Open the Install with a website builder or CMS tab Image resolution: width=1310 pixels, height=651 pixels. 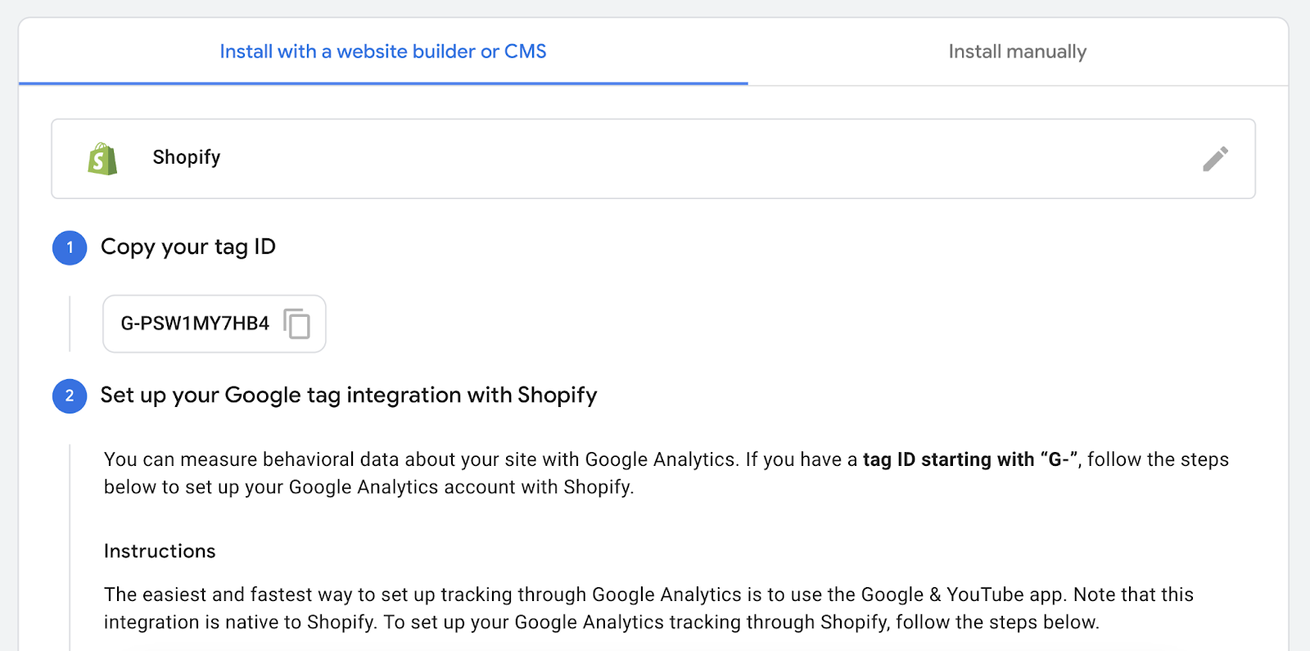coord(382,51)
